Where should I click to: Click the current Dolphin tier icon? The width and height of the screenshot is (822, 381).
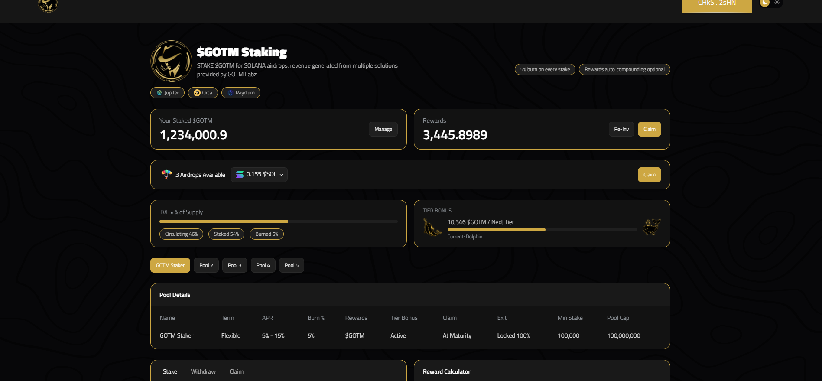click(x=432, y=227)
